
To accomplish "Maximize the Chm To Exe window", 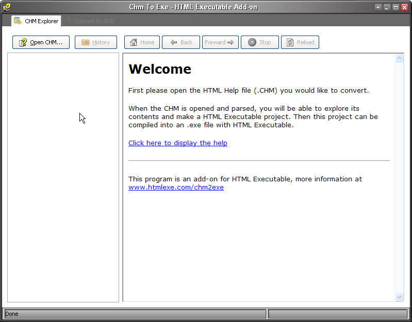I will pos(395,7).
